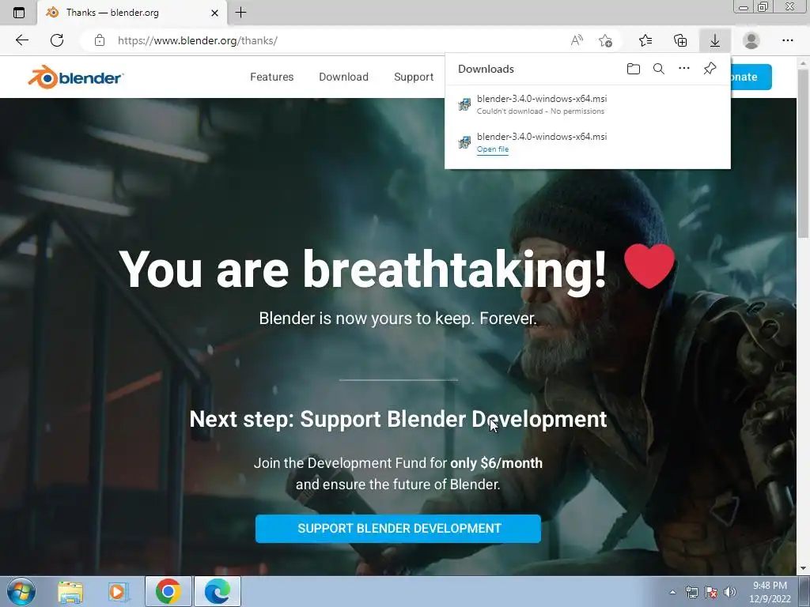Open the browser profile icon
Viewport: 810px width, 607px height.
(x=751, y=40)
